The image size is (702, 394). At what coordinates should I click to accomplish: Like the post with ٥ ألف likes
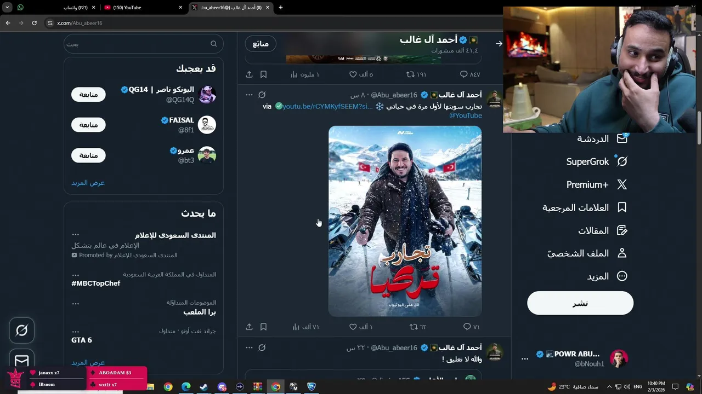click(x=353, y=74)
